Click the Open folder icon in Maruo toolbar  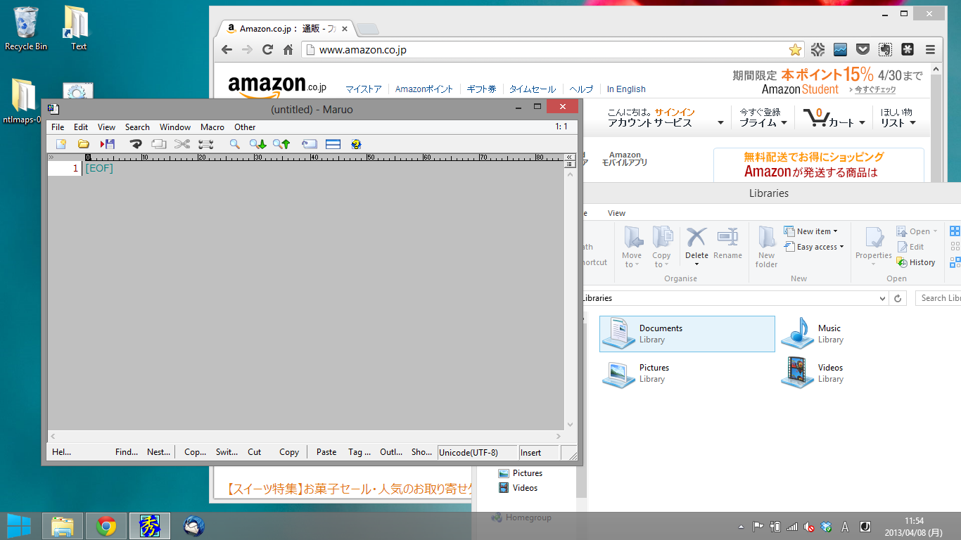coord(83,144)
